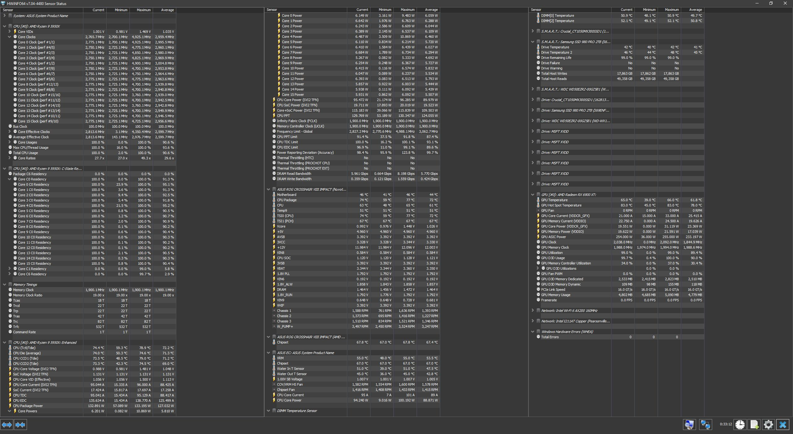Open the sensor summary monitor icon

tap(690, 424)
